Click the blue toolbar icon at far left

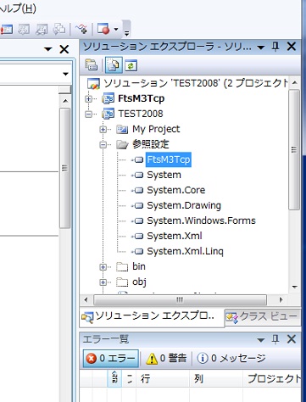(x=7, y=30)
